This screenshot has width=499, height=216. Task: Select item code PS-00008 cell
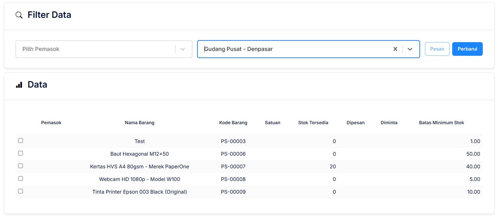[233, 179]
